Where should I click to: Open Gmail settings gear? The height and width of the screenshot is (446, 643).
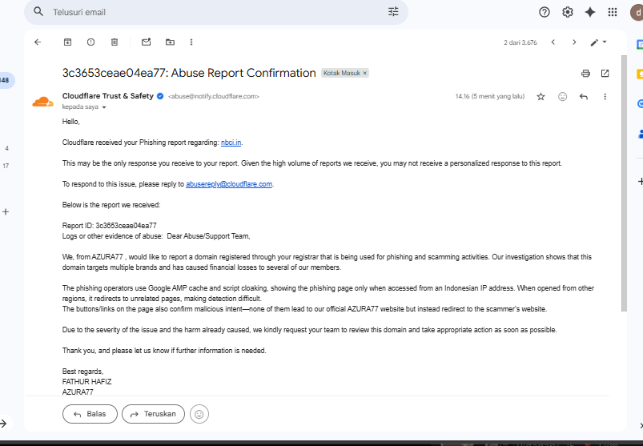coord(568,12)
